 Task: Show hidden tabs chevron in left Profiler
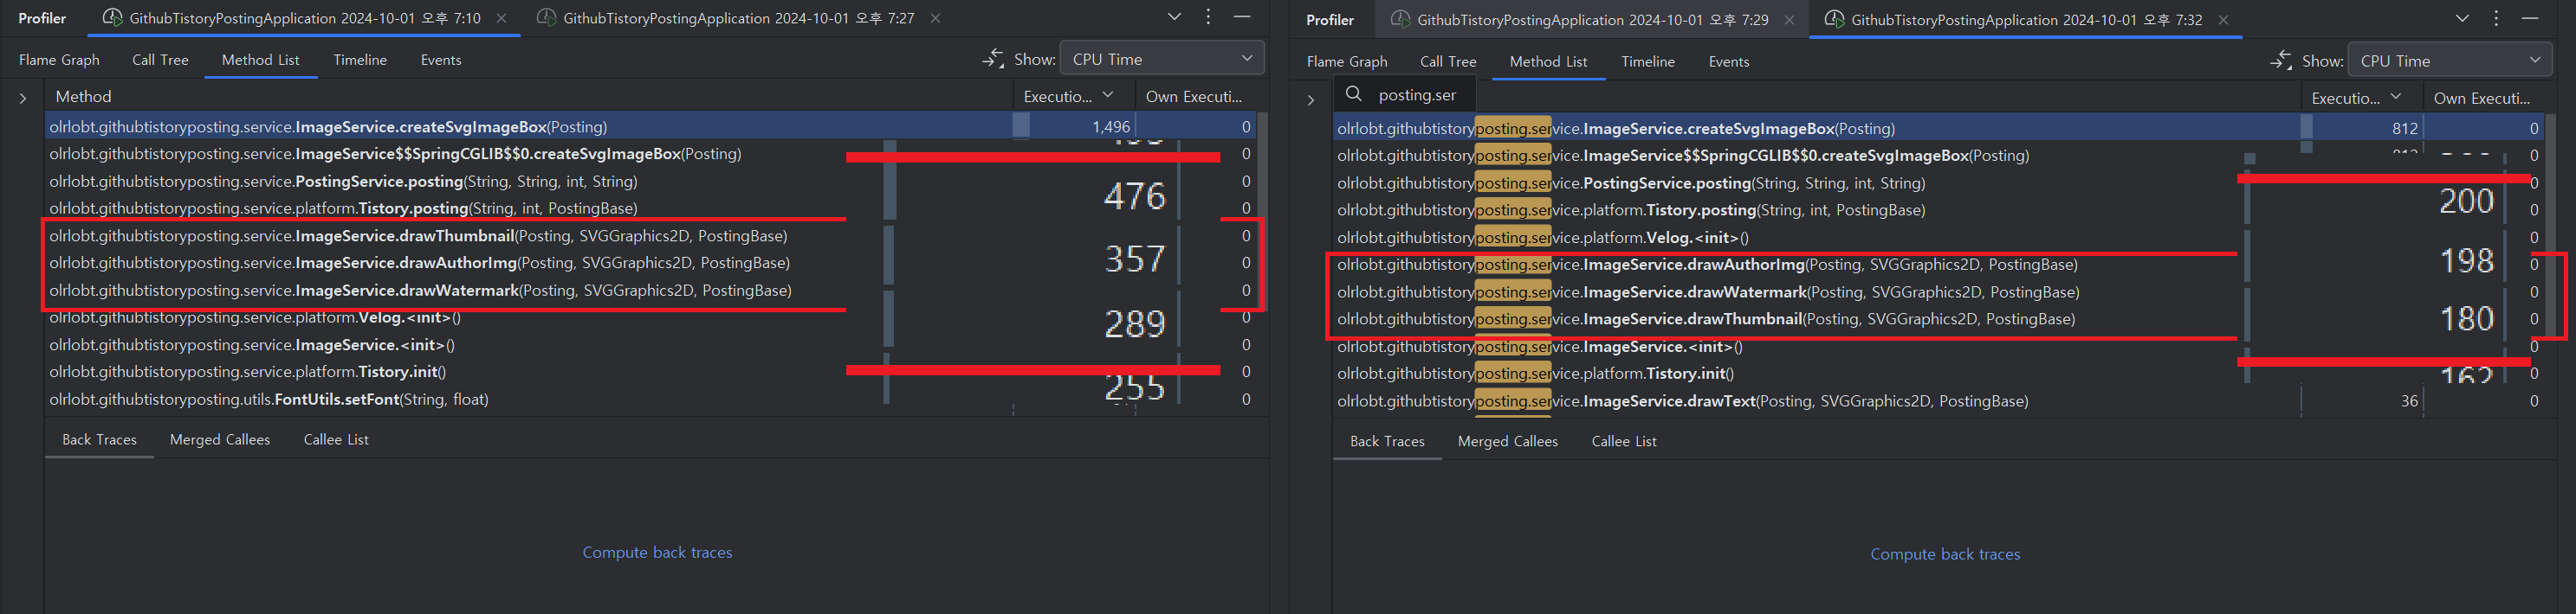click(x=1175, y=17)
